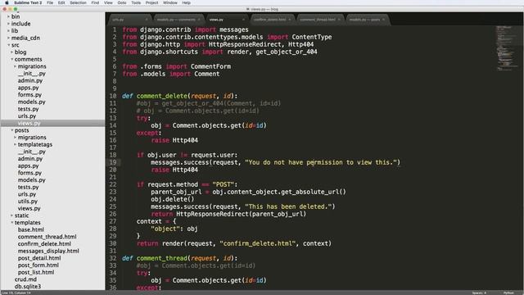Viewport: 524px width, 295px height.
Task: Open tests.py in the comments folder
Action: [28, 109]
